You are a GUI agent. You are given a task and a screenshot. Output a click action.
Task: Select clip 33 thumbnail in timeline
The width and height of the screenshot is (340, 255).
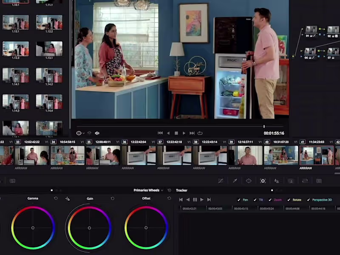pos(32,156)
